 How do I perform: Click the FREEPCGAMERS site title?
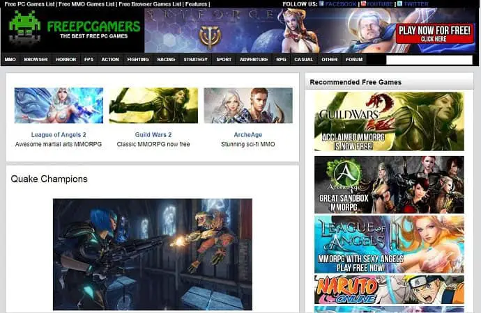93,26
